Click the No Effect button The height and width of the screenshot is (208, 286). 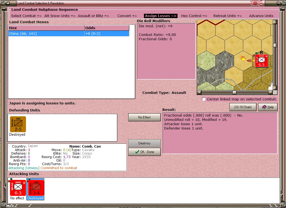144,117
